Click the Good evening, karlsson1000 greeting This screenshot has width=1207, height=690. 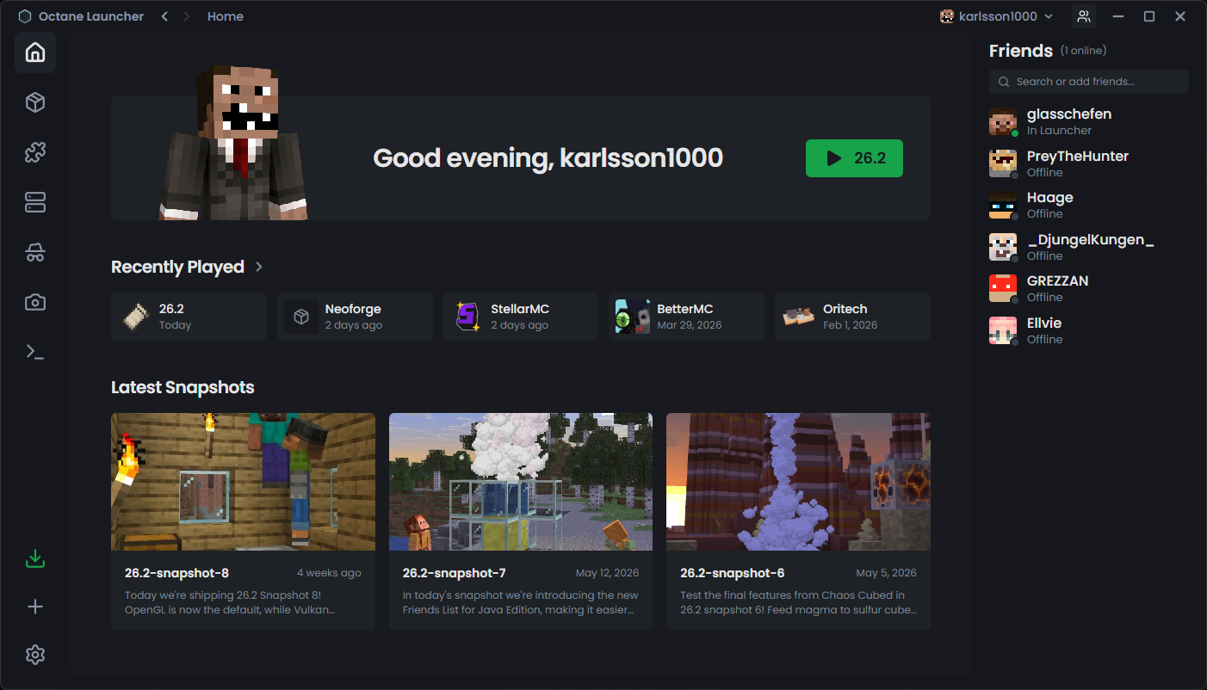(548, 158)
